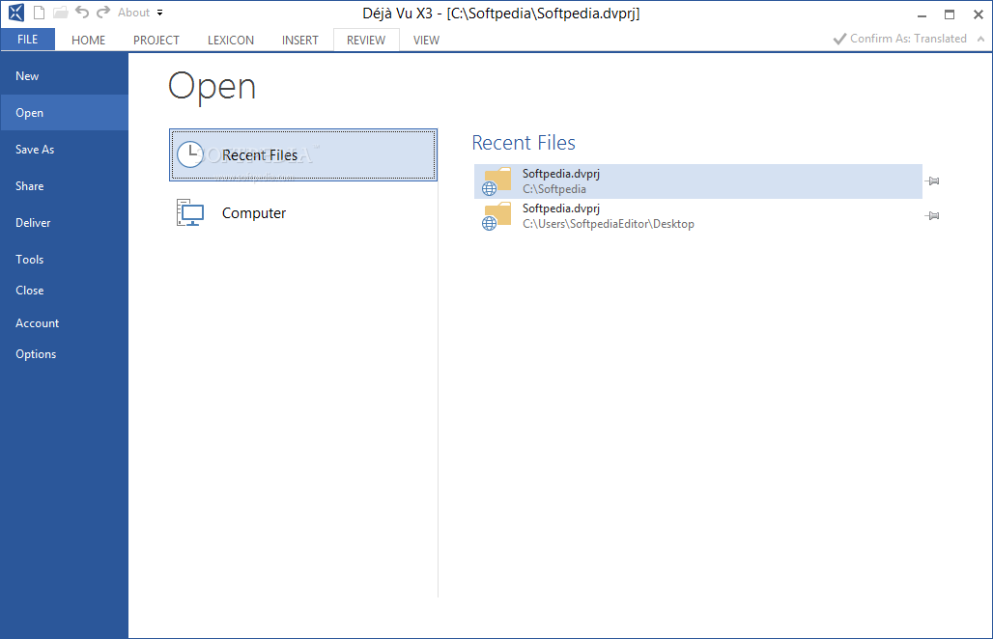This screenshot has height=639, width=993.
Task: Switch to the VIEW ribbon tab
Action: (x=426, y=40)
